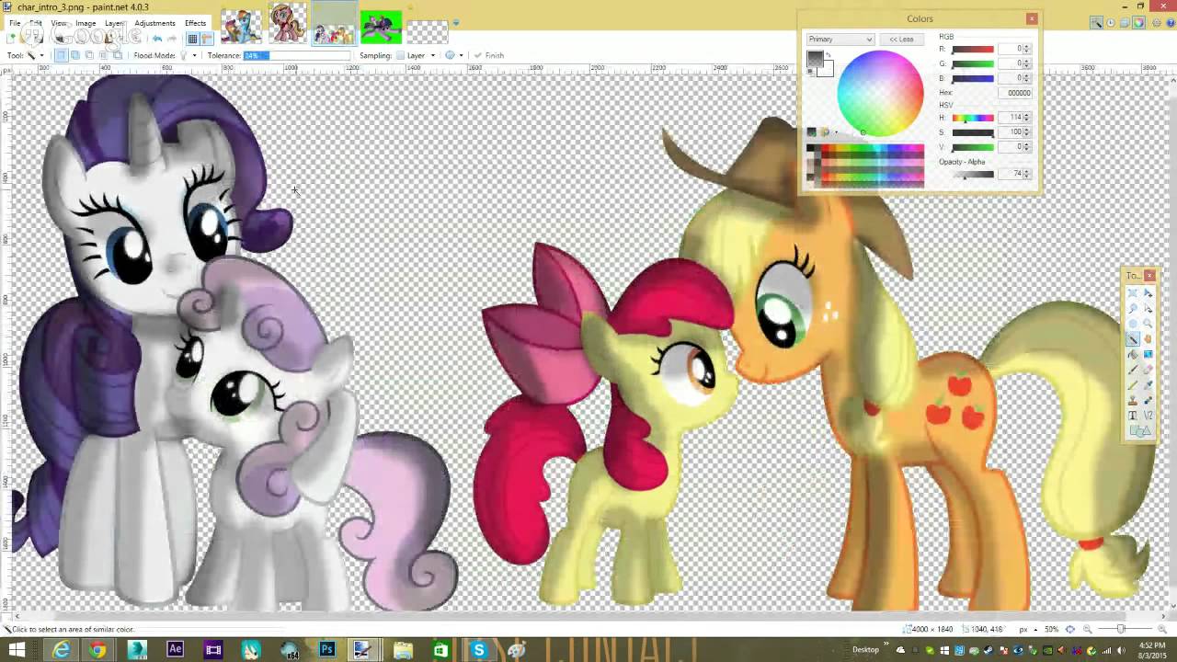The width and height of the screenshot is (1177, 662).
Task: Expand the image list dropdown arrow
Action: 456,23
